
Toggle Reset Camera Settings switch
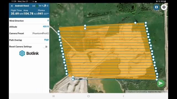[45, 47]
